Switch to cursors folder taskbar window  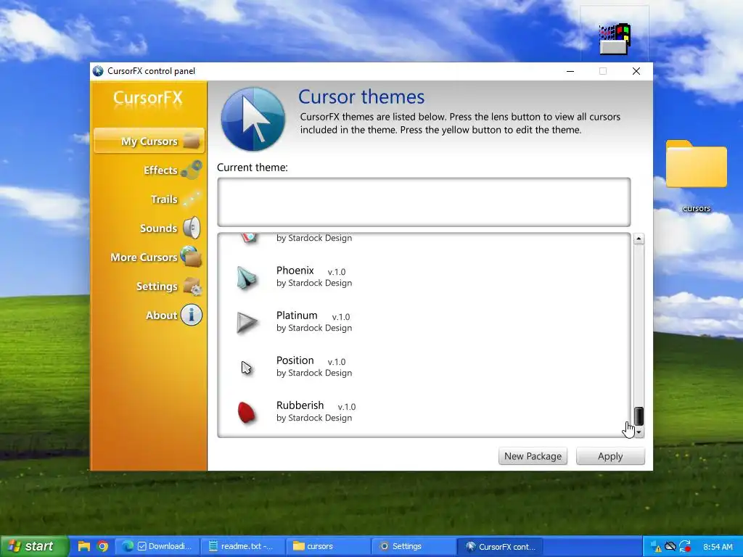329,546
